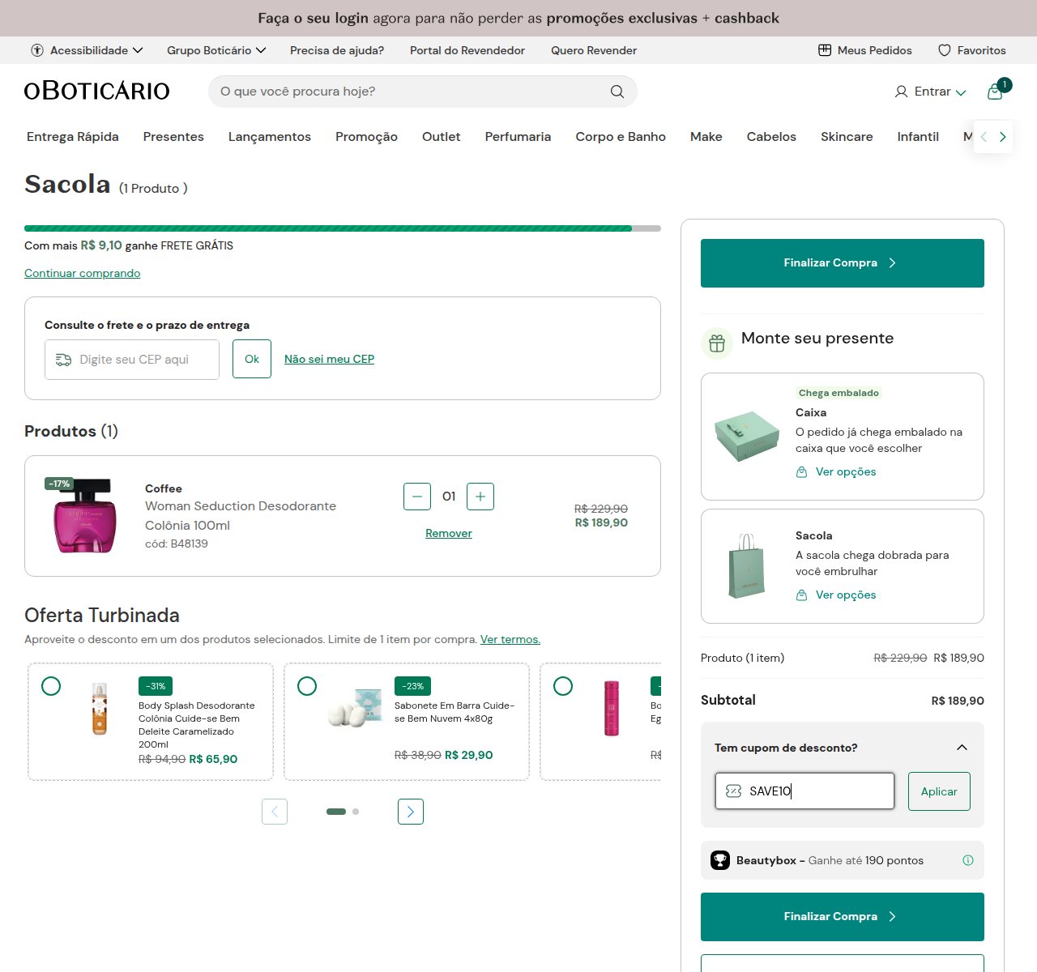Increase Coffee perfume quantity with plus
Image resolution: width=1037 pixels, height=972 pixels.
480,497
